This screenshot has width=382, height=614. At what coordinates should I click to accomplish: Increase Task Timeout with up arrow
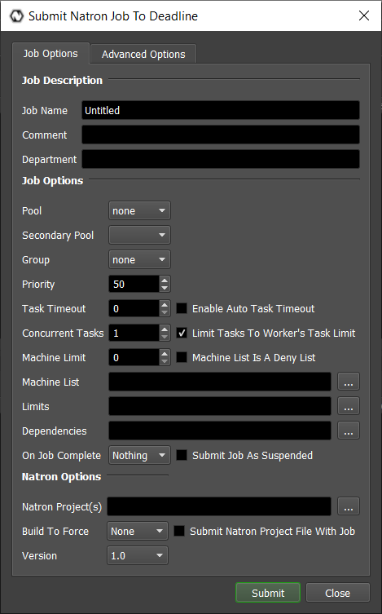coord(165,304)
